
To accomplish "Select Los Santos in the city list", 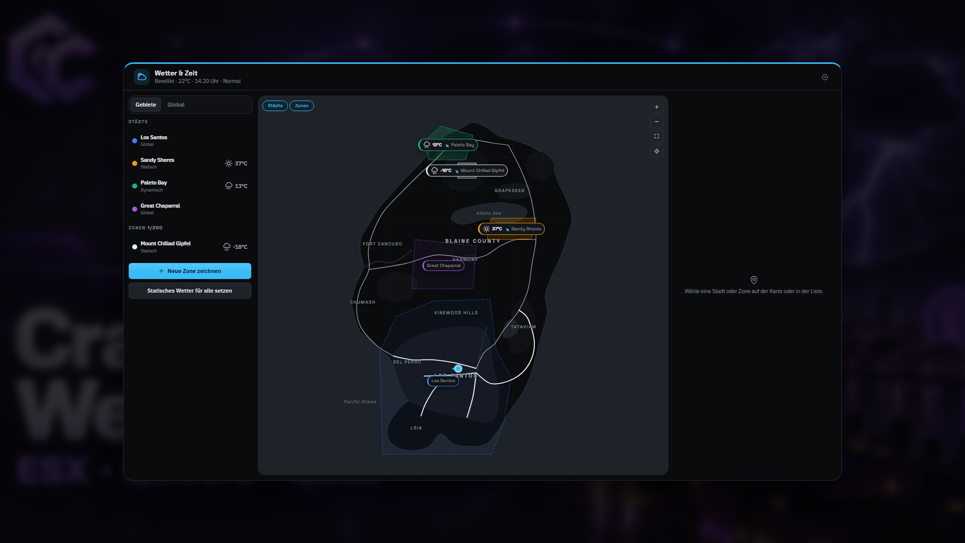I will tap(190, 141).
